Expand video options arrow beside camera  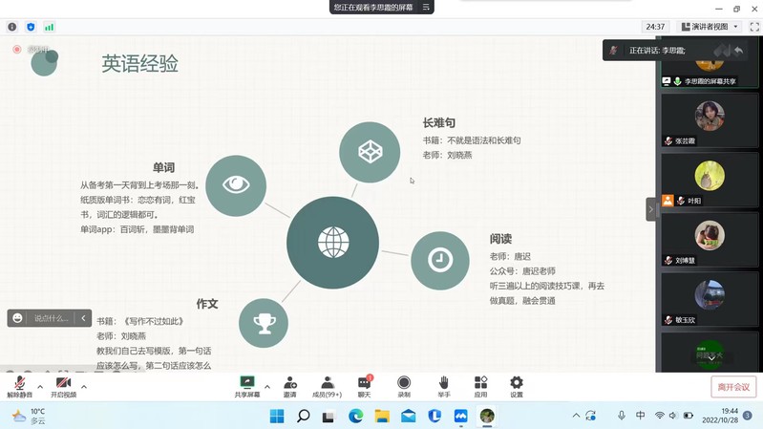pyautogui.click(x=84, y=387)
